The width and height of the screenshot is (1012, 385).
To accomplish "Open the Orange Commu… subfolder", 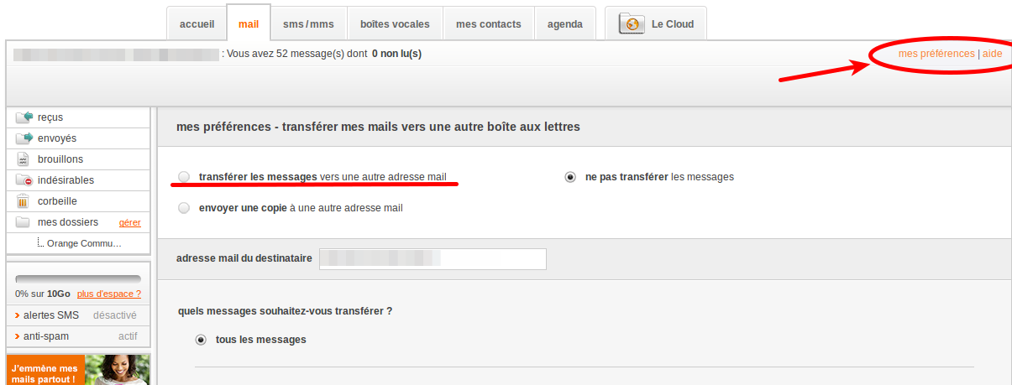I will tap(84, 243).
